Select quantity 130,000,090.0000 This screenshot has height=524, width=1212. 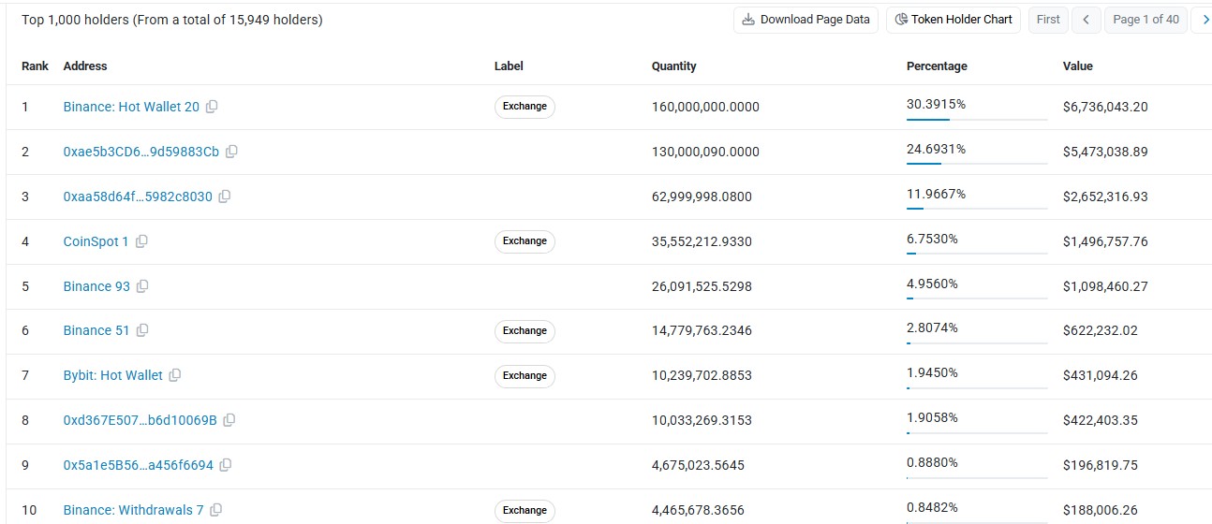pos(705,152)
